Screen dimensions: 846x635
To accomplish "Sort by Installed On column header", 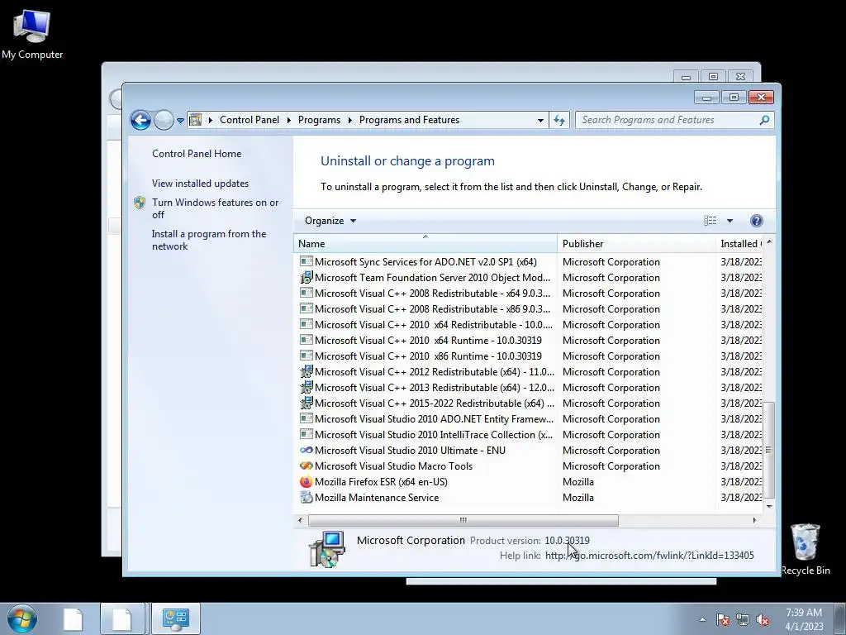I will 739,244.
